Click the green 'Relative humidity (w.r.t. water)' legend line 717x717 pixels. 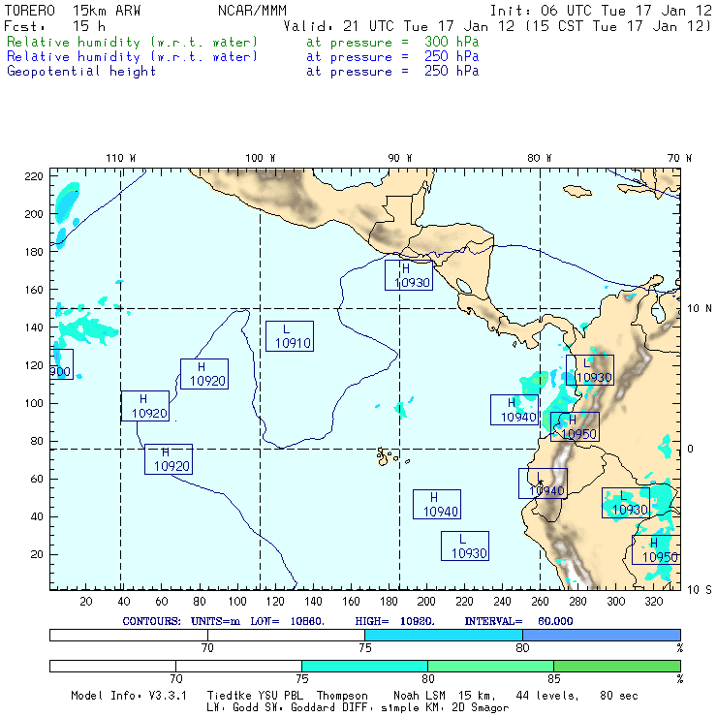click(132, 42)
